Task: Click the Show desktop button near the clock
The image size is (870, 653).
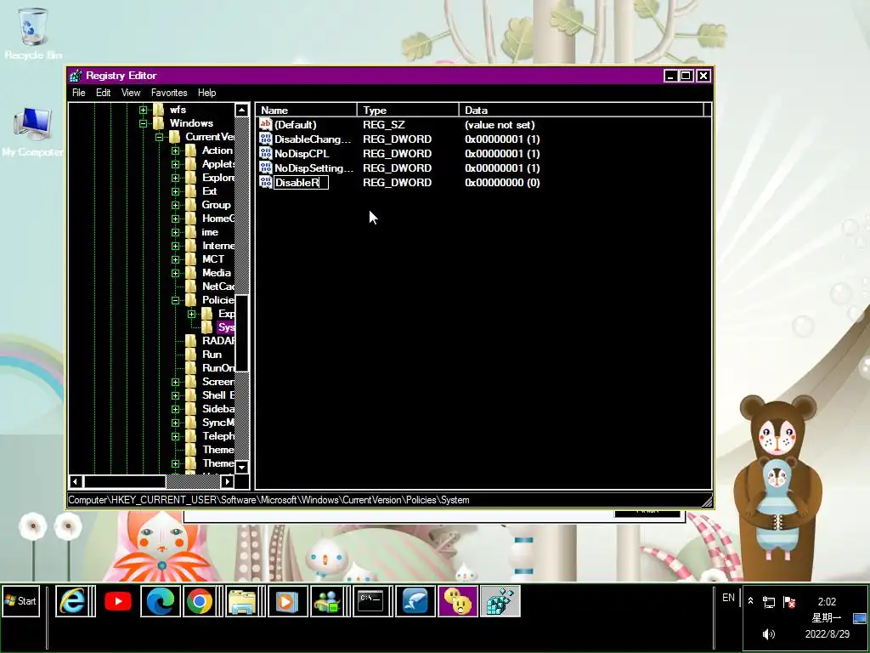Action: tap(860, 618)
